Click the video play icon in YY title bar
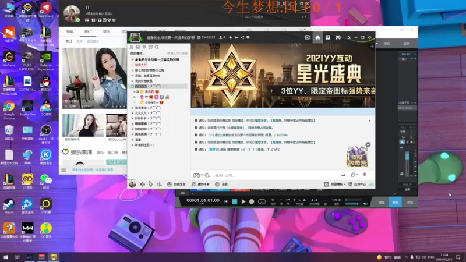 (308, 38)
